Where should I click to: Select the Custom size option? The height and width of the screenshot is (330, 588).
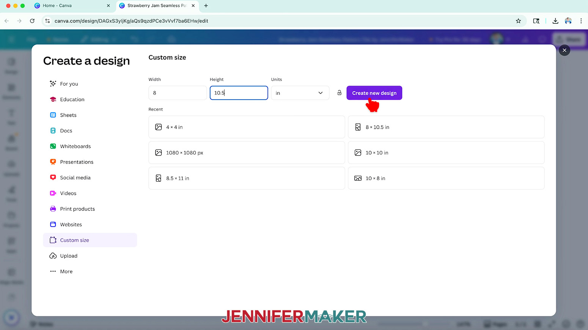point(90,240)
